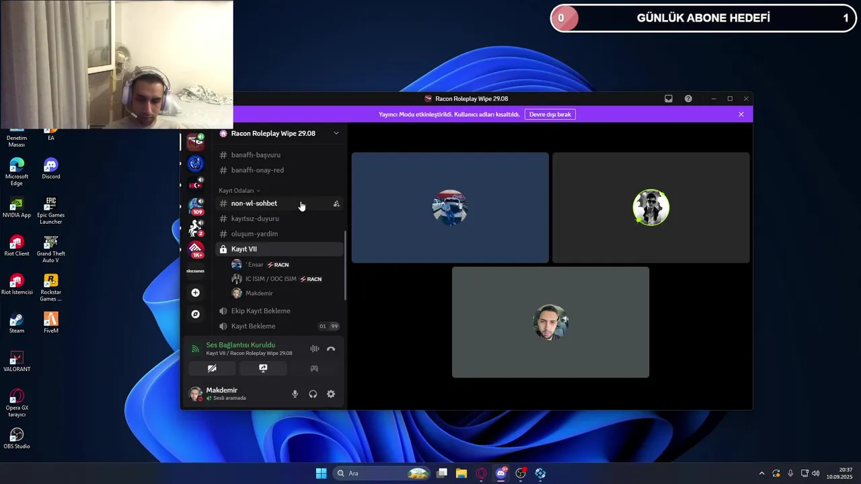Viewport: 861px width, 484px height.
Task: Open Opera GX desktop shortcut
Action: tap(17, 403)
